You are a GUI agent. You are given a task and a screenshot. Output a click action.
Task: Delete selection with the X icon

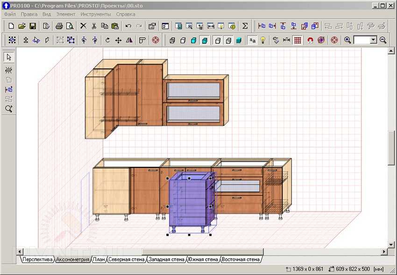83,26
